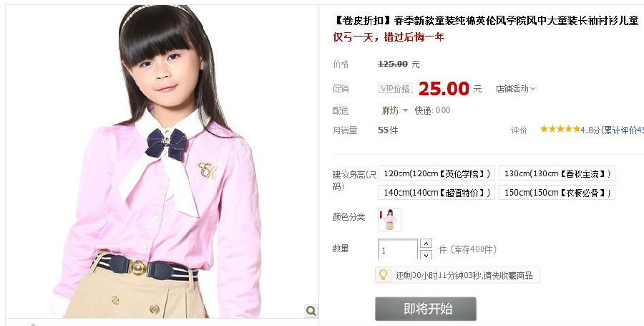The height and width of the screenshot is (326, 644).
Task: Choose the pink shirt color thumbnail
Action: tap(389, 219)
